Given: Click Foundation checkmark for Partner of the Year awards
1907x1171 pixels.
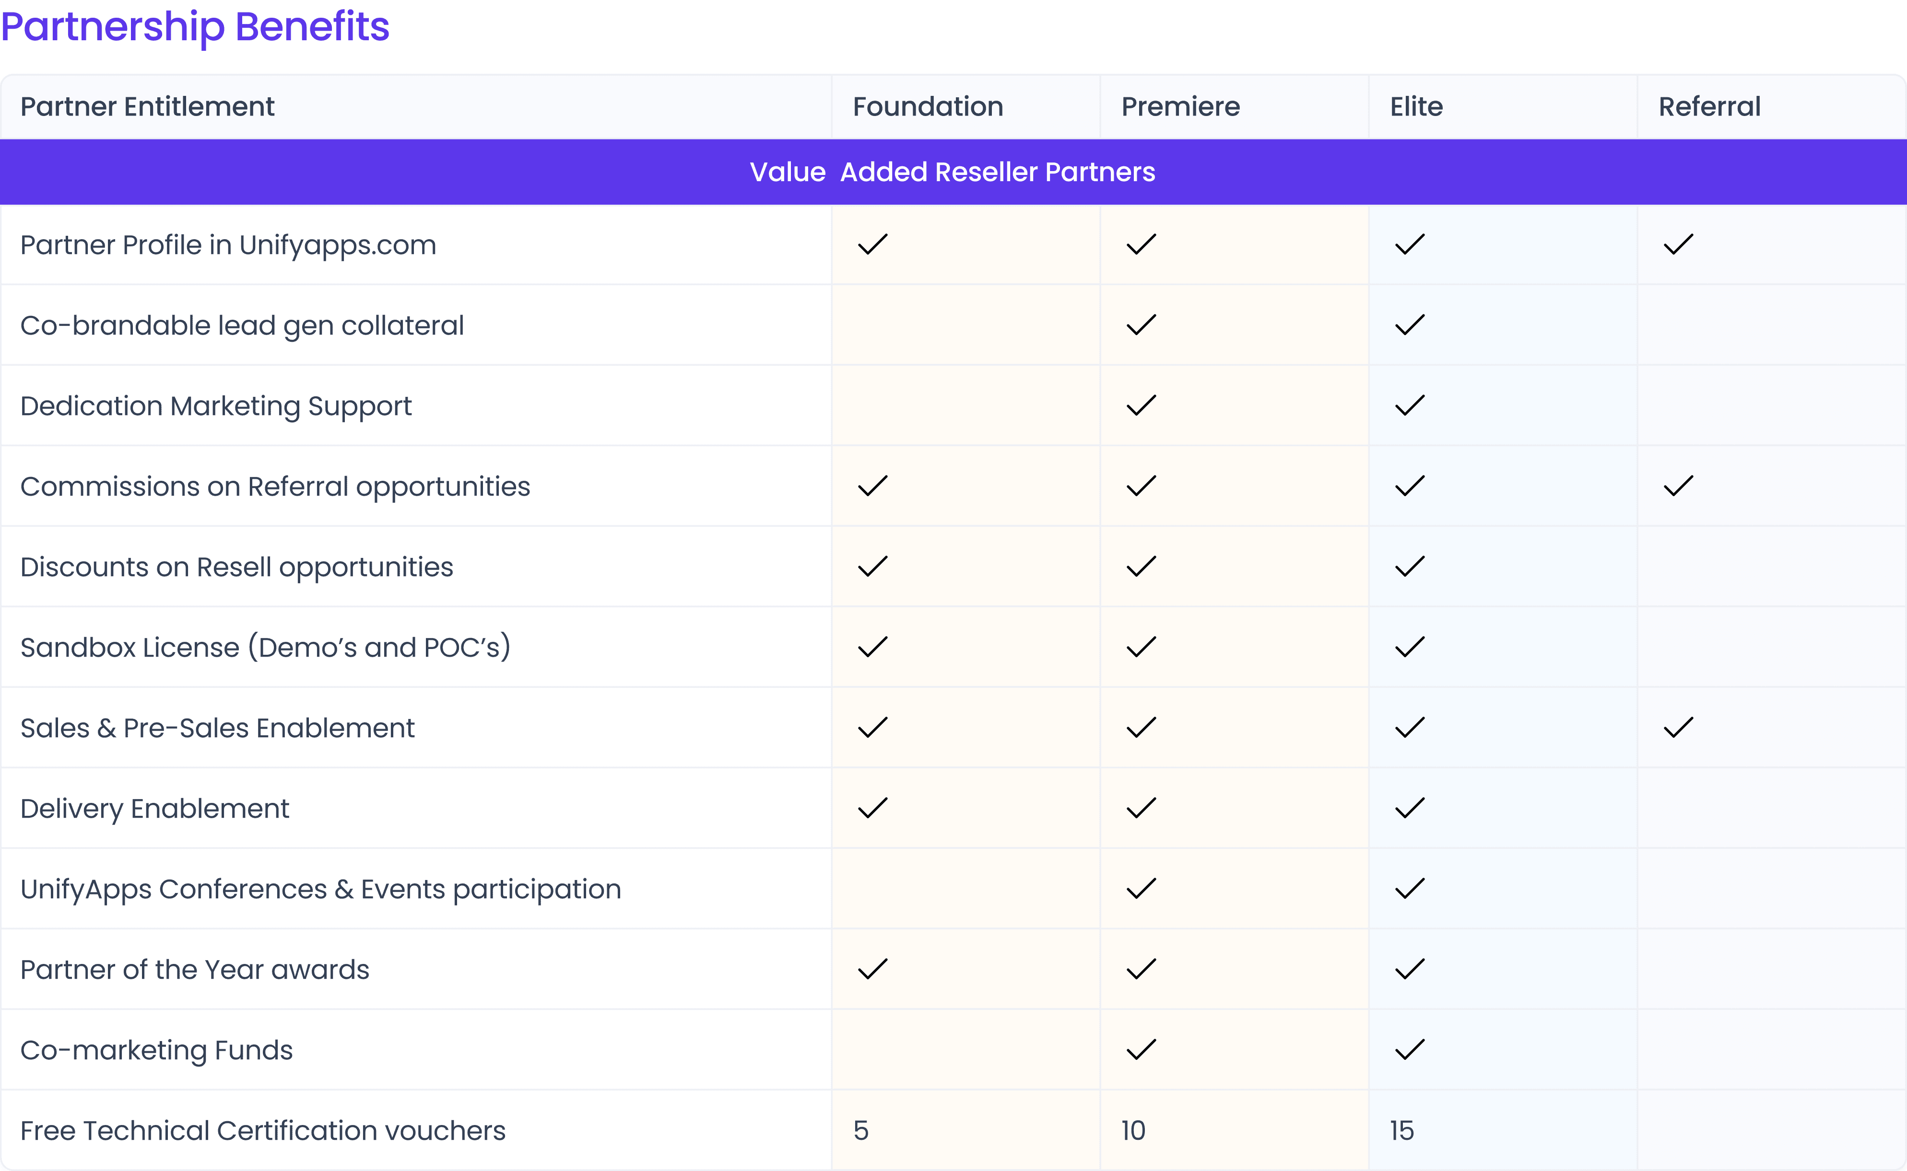Looking at the screenshot, I should tap(872, 970).
